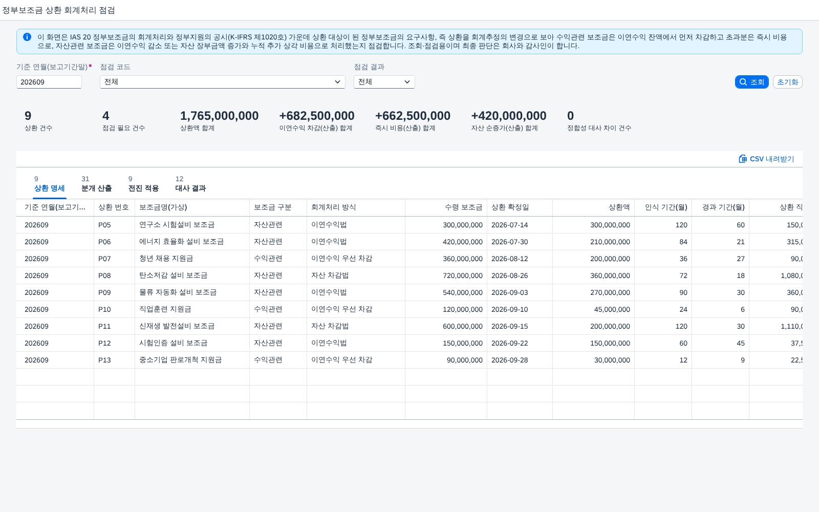Click the 상환액 합계 figure 1,765,000,000
The height and width of the screenshot is (512, 819).
tap(219, 116)
